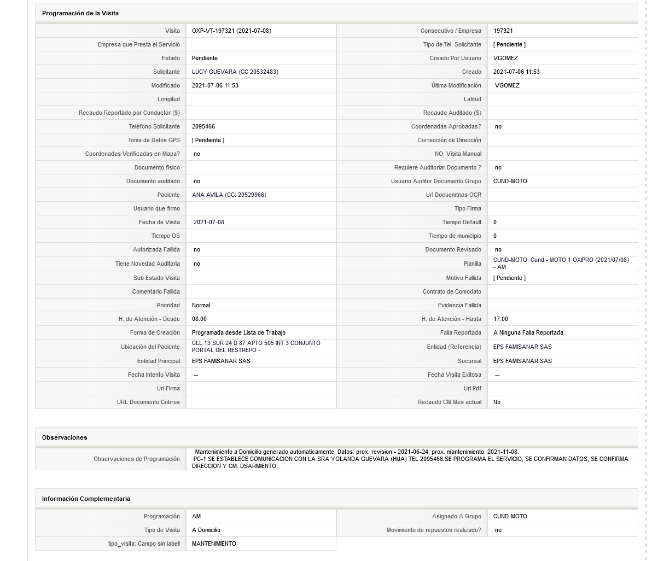Click Paciente value ANA AVILA

(229, 195)
